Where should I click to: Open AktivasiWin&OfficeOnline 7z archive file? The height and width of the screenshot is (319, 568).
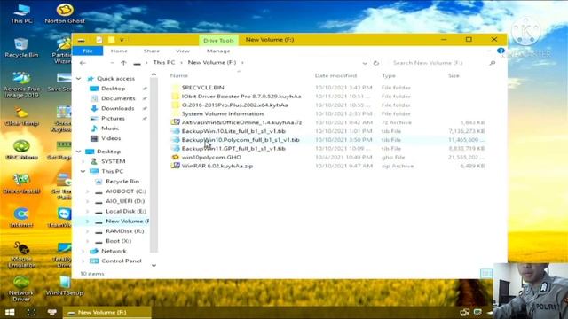tap(241, 122)
